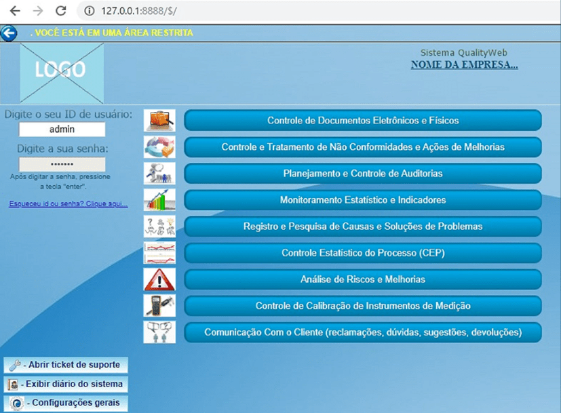This screenshot has width=561, height=413.
Task: Click Abrir ticket de suporte button
Action: 66,365
